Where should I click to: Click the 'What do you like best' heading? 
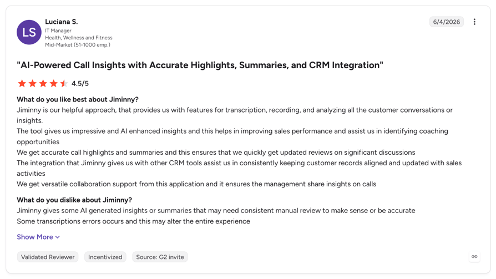(78, 99)
